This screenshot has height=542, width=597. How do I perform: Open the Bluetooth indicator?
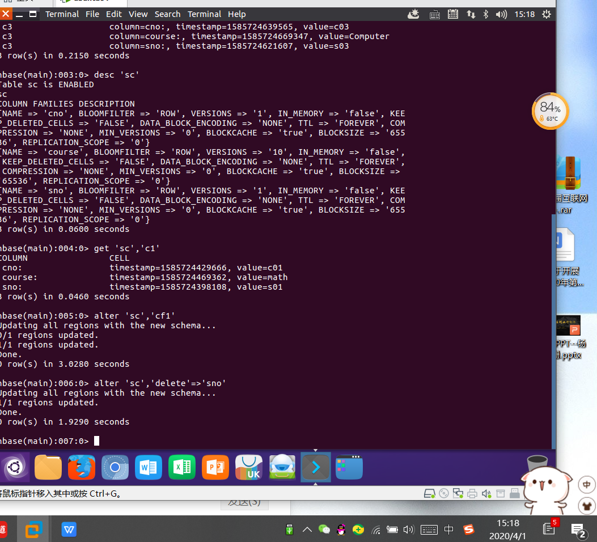485,15
